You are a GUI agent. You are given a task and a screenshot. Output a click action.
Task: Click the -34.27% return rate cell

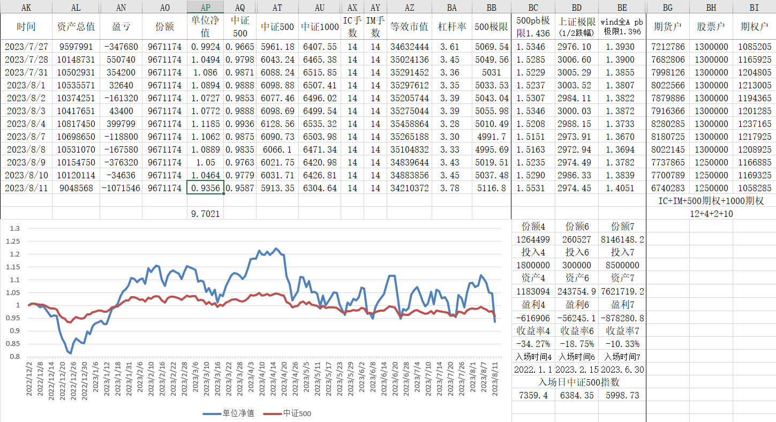point(533,344)
